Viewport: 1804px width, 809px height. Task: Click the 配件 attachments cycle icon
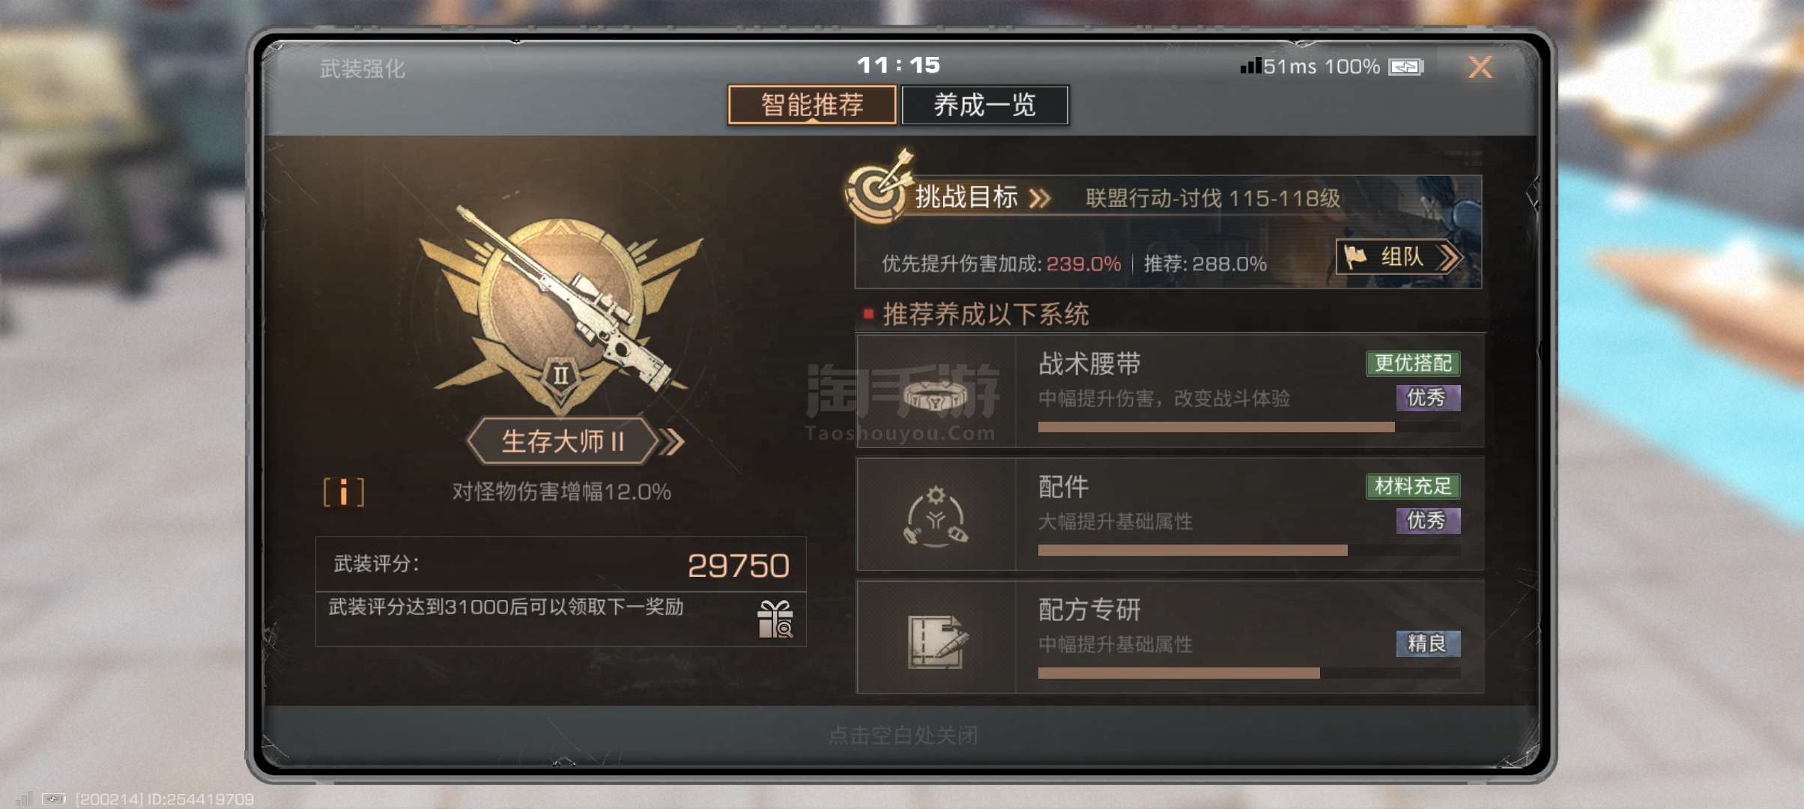936,515
